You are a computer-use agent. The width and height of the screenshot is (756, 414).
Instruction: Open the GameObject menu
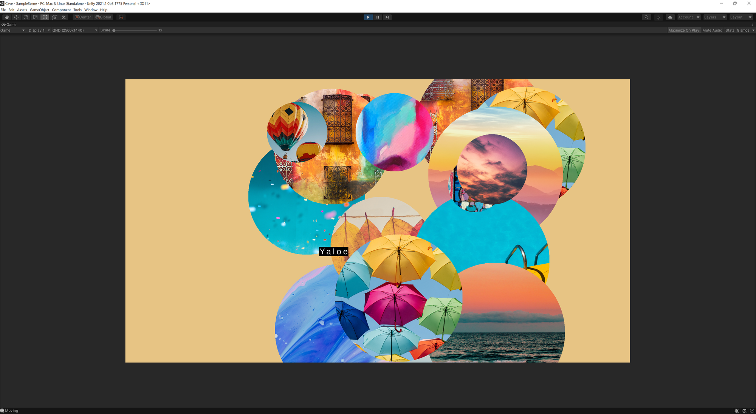pos(39,10)
